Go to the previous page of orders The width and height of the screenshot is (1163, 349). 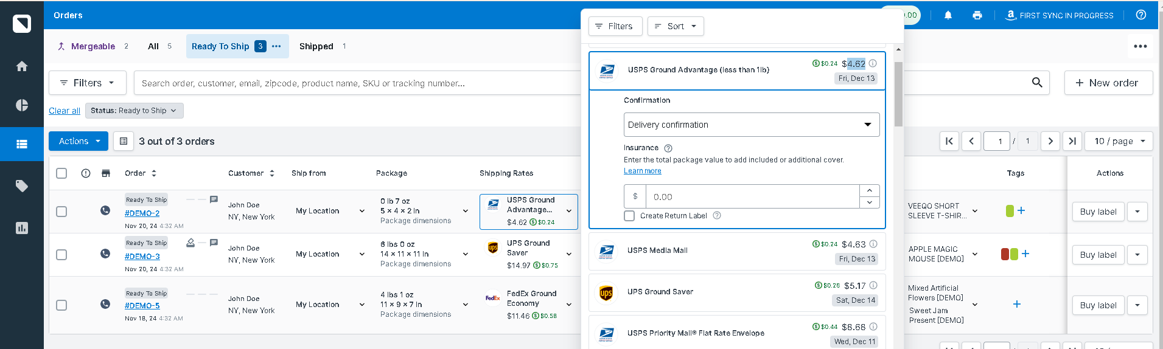click(x=971, y=141)
